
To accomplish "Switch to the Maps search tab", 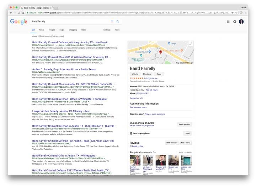I will click(x=62, y=30).
